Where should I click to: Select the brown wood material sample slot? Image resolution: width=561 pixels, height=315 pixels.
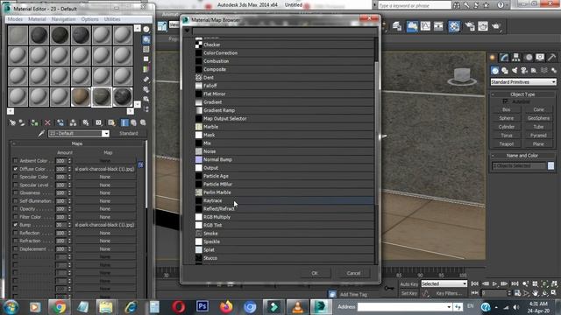click(81, 97)
